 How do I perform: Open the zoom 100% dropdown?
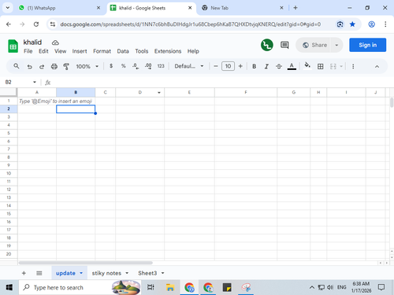[87, 66]
